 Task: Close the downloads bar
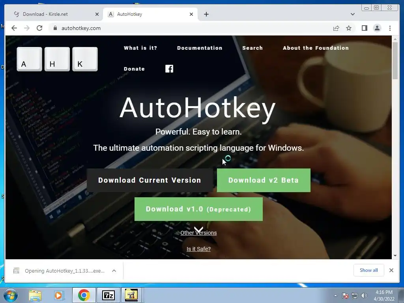point(391,270)
